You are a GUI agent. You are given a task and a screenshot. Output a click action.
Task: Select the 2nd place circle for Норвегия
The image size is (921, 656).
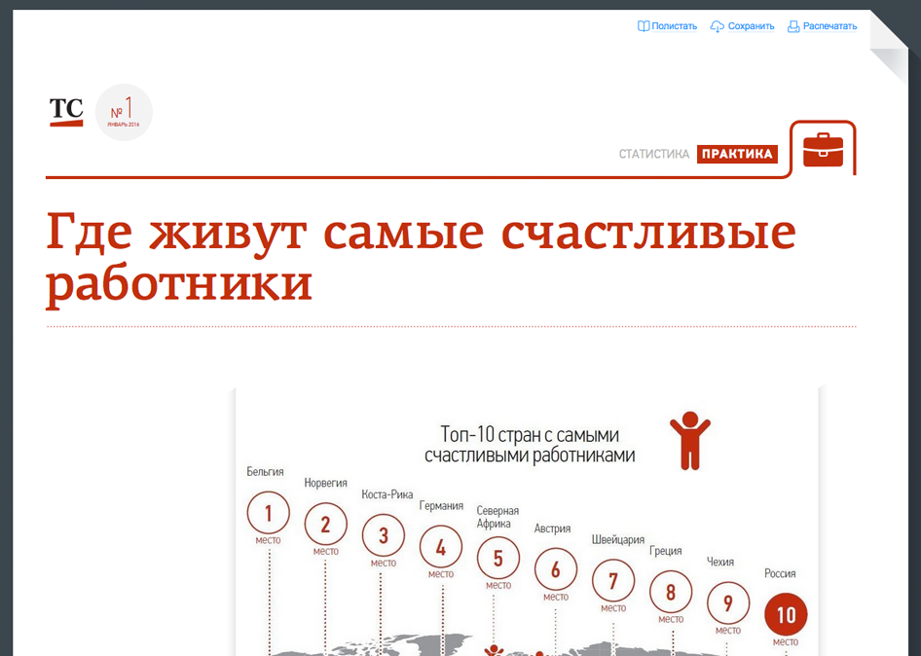point(325,525)
